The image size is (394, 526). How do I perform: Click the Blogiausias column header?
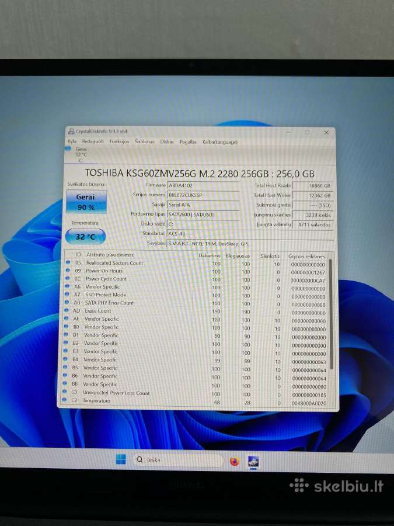coord(238,256)
